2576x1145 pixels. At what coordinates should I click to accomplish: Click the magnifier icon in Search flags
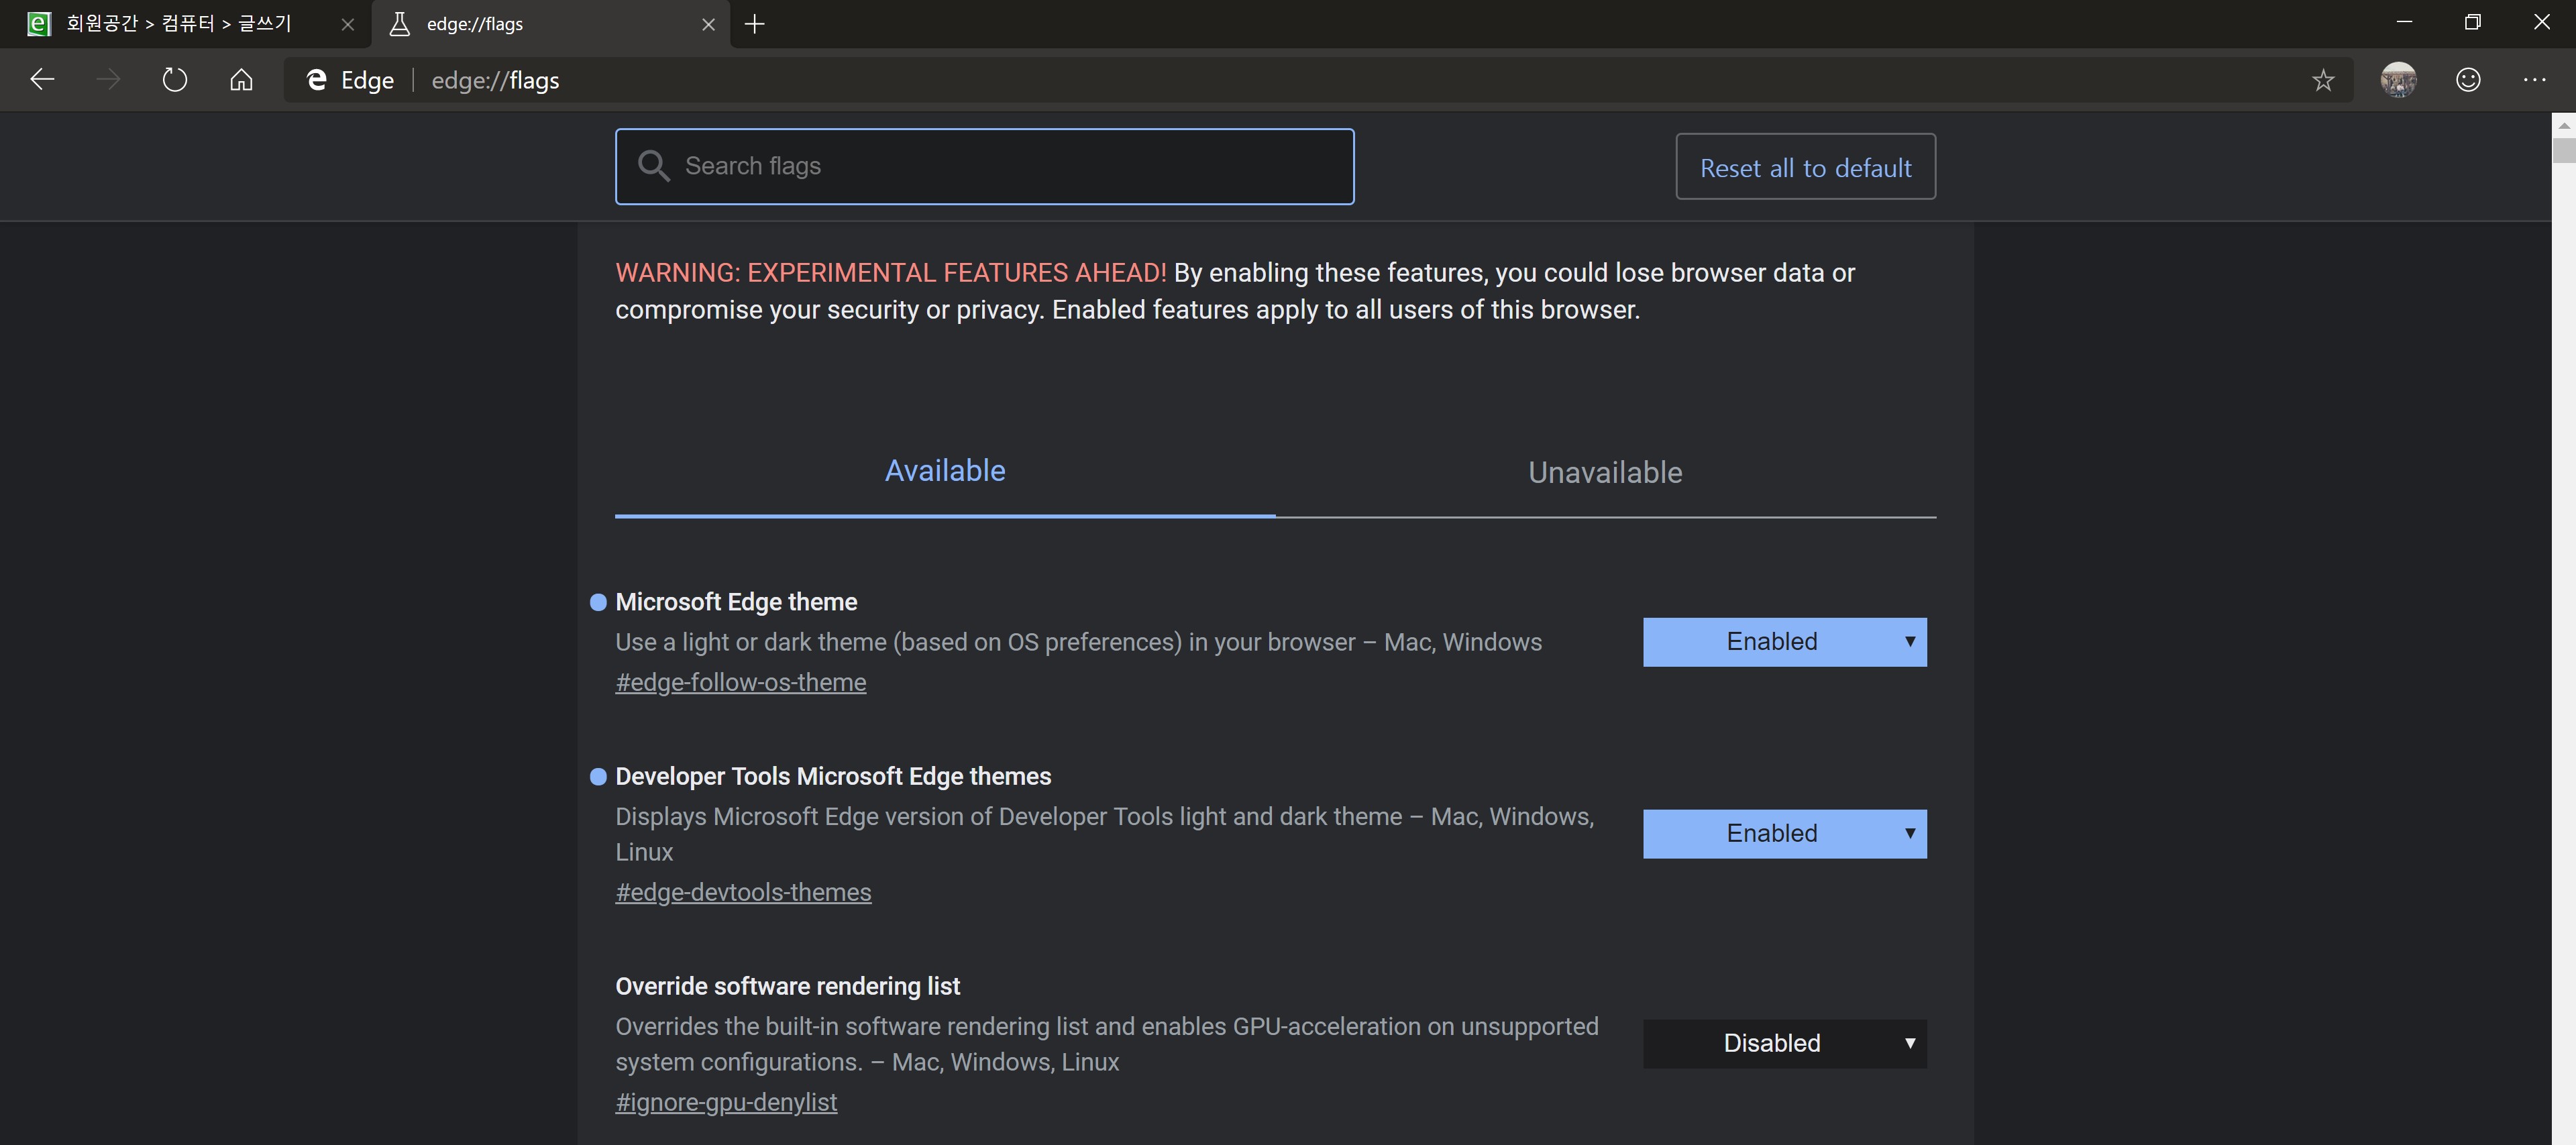[653, 166]
